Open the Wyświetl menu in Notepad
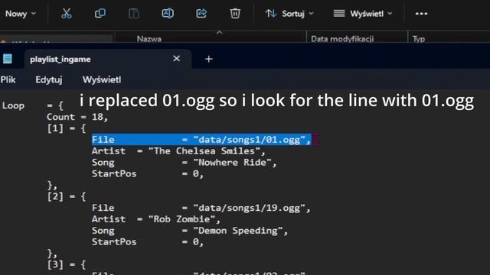 tap(102, 79)
